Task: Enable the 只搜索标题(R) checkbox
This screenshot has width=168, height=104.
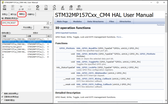Action: point(2,100)
